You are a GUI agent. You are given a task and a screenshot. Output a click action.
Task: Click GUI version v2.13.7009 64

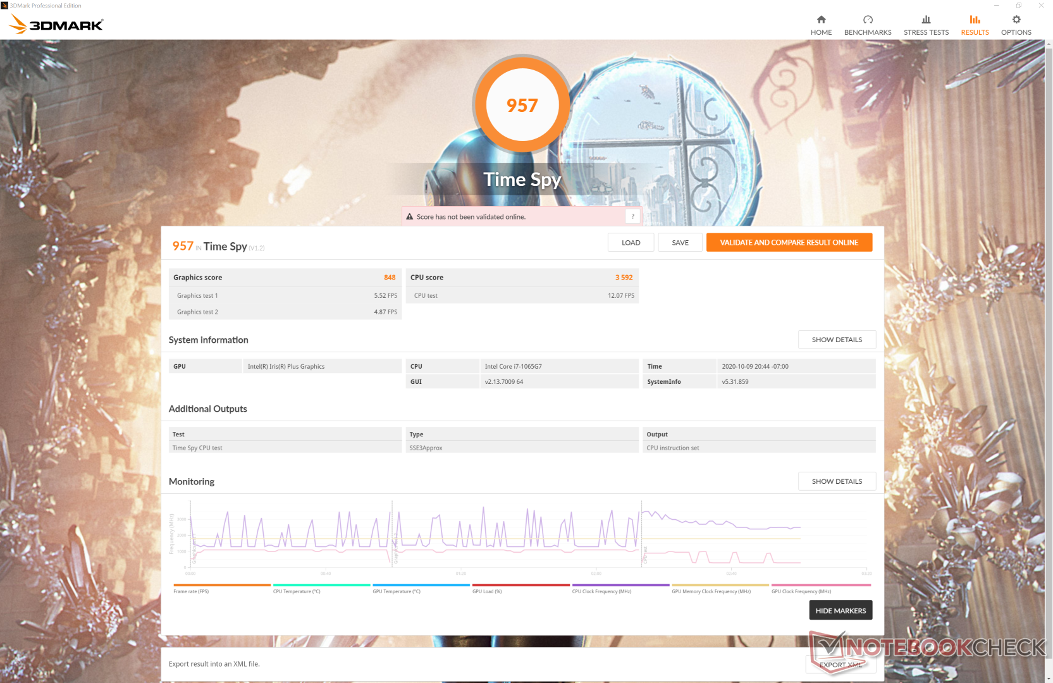click(x=504, y=382)
